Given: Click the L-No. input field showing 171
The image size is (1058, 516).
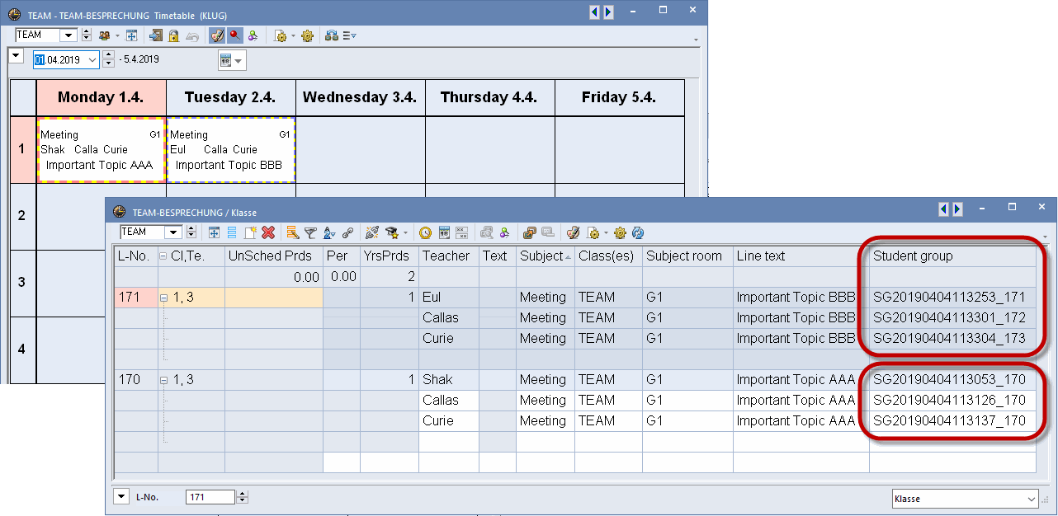Looking at the screenshot, I should [x=210, y=497].
